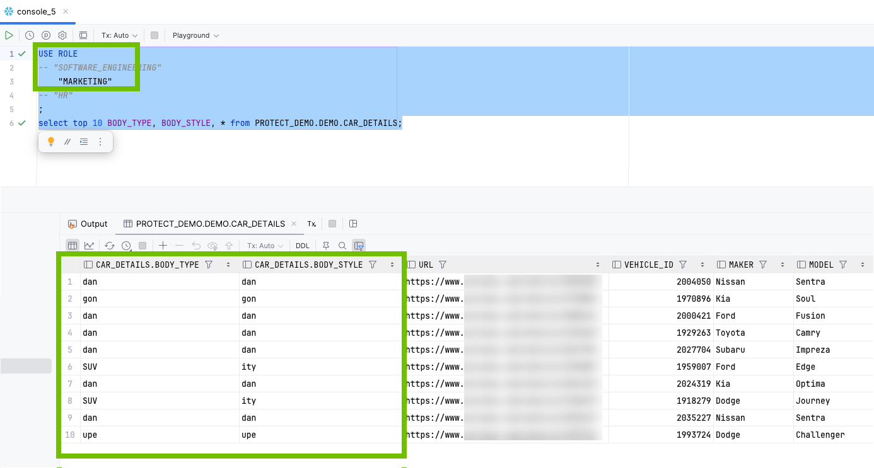Toggle the filter on CAR_DETAILS.BODY_TYPE column
This screenshot has height=468, width=874.
(209, 265)
